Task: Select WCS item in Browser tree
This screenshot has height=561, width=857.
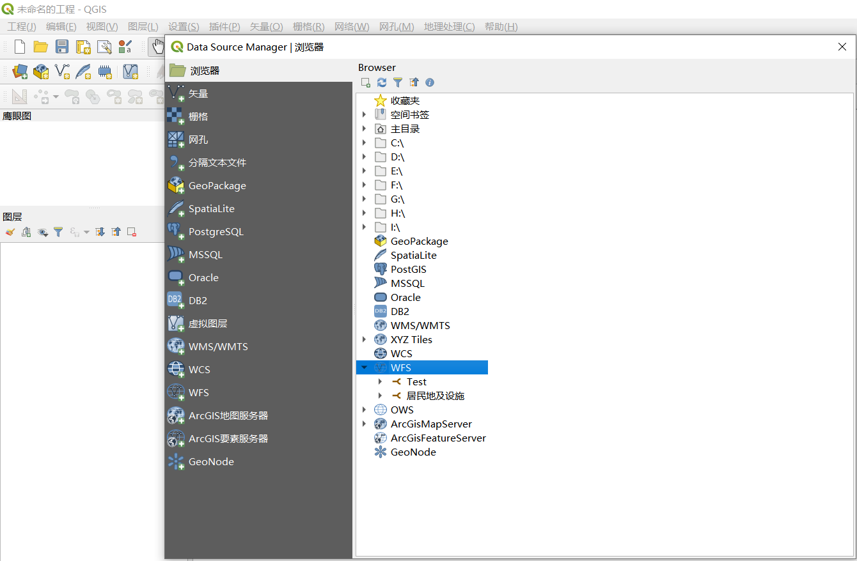Action: tap(401, 353)
